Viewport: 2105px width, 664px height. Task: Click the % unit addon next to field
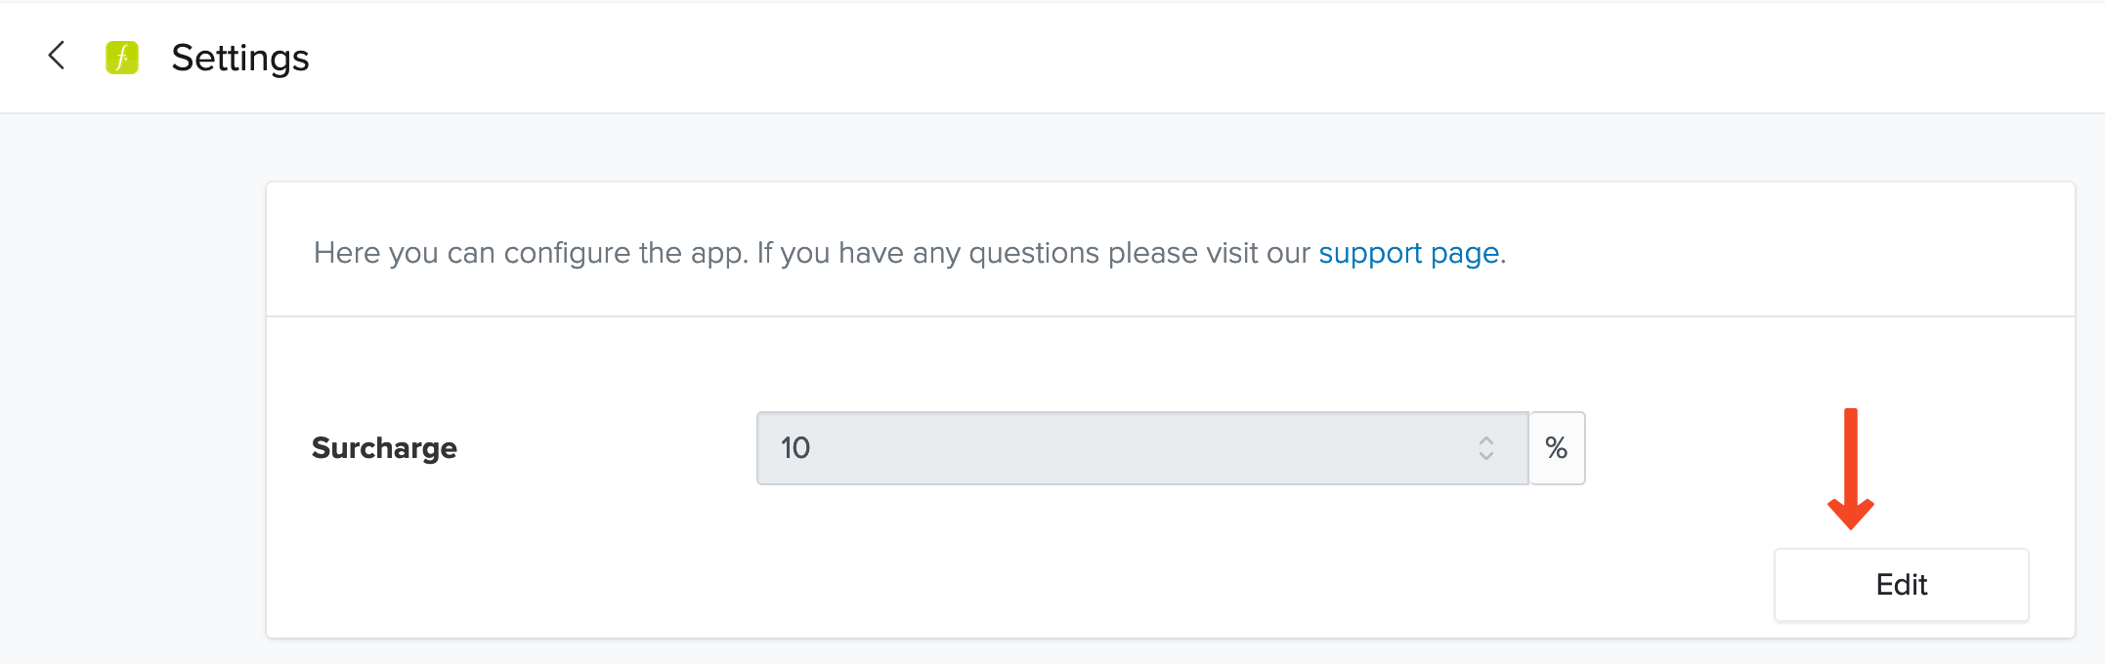[1557, 448]
